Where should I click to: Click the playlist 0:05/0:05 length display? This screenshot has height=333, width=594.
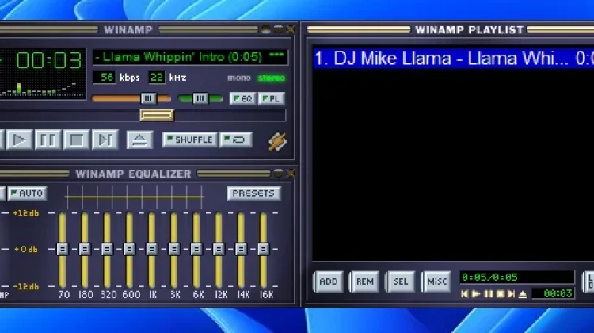pyautogui.click(x=517, y=277)
